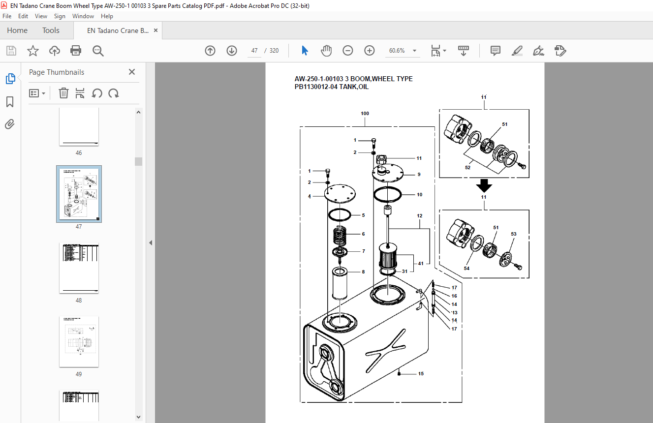Screen dimensions: 653x423
Task: Zoom out with minus icon
Action: tap(348, 51)
